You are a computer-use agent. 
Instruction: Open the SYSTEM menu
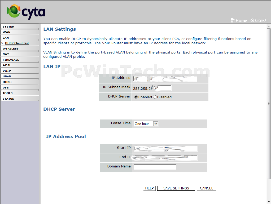click(x=20, y=26)
